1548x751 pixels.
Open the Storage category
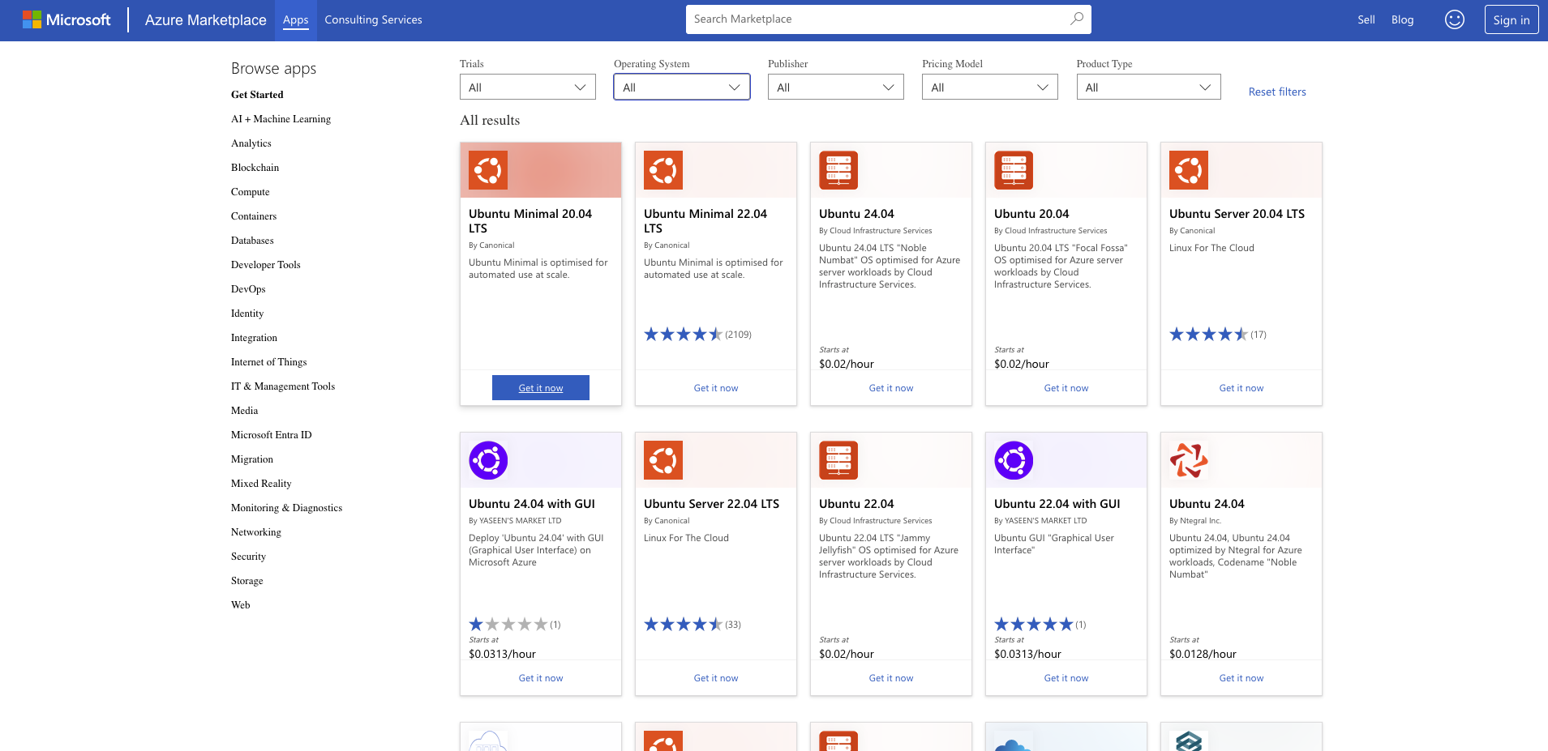click(x=247, y=581)
